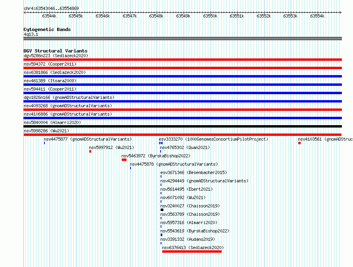Open the nsv5997912 (Wu2021) label
The height and width of the screenshot is (267, 353).
coord(111,147)
